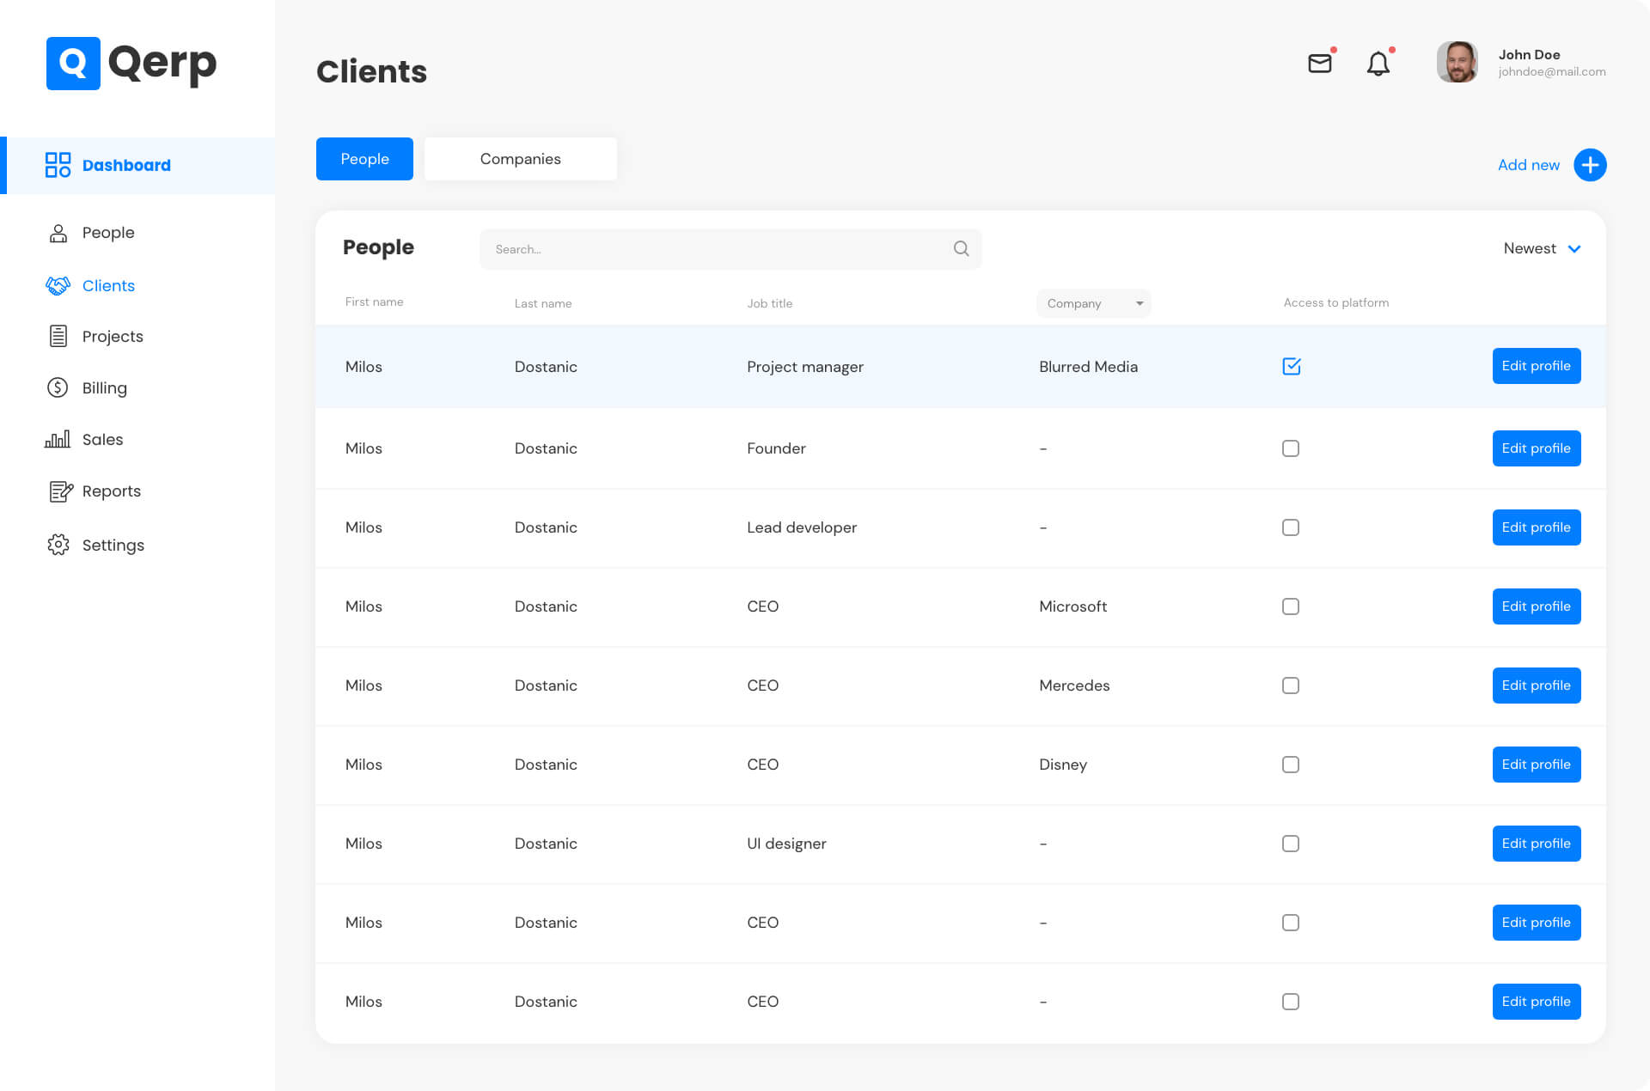The image size is (1650, 1091).
Task: Click the Settings gear icon
Action: [58, 545]
